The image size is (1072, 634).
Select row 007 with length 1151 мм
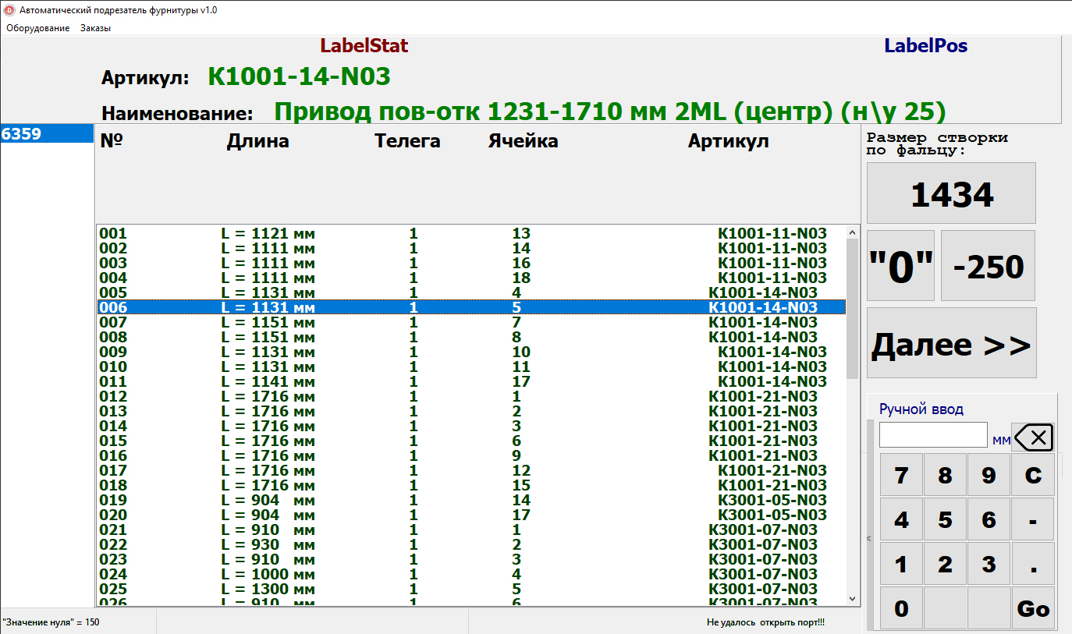[x=471, y=322]
